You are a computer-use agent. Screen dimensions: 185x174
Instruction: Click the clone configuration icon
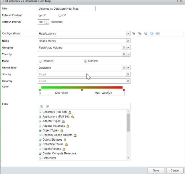[x=152, y=33]
